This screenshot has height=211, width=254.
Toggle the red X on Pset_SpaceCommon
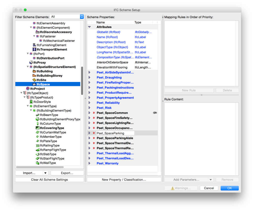point(94,113)
